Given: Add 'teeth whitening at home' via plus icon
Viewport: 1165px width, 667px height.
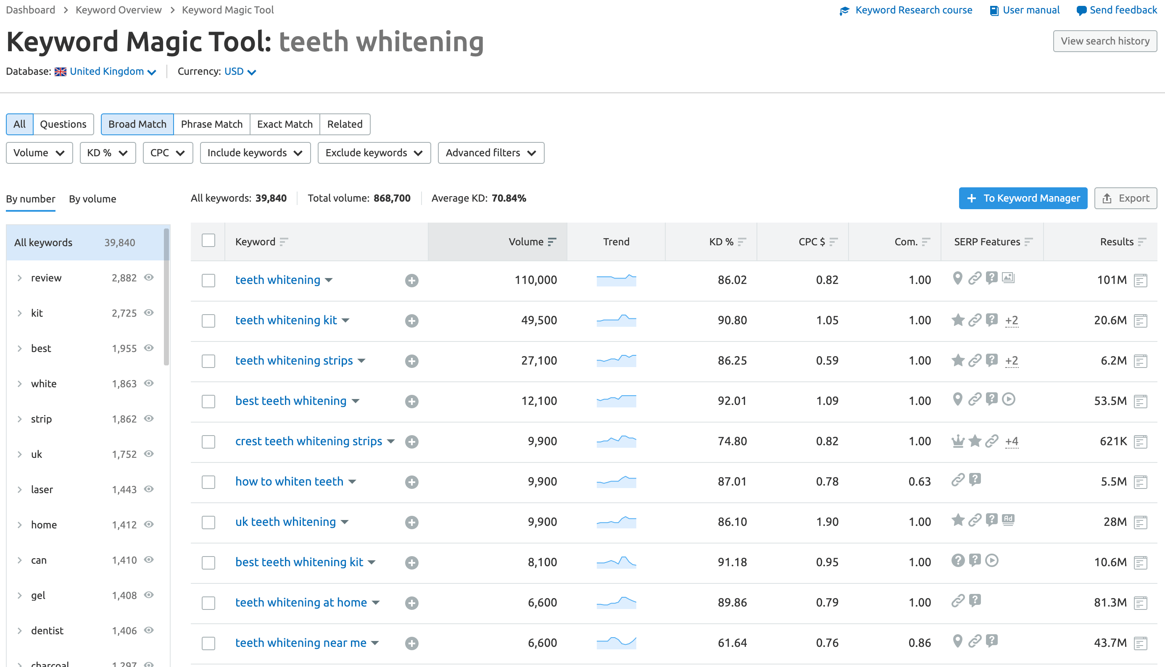Looking at the screenshot, I should [411, 603].
